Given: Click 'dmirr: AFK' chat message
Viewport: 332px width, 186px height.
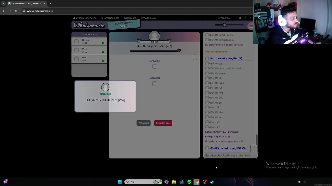Looking at the screenshot, I should pos(215,107).
